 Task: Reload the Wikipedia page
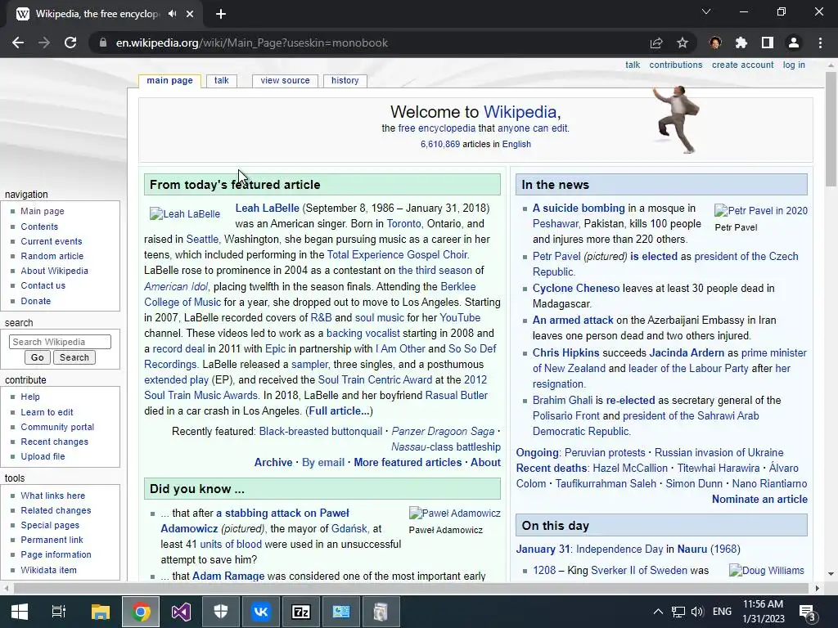(70, 43)
